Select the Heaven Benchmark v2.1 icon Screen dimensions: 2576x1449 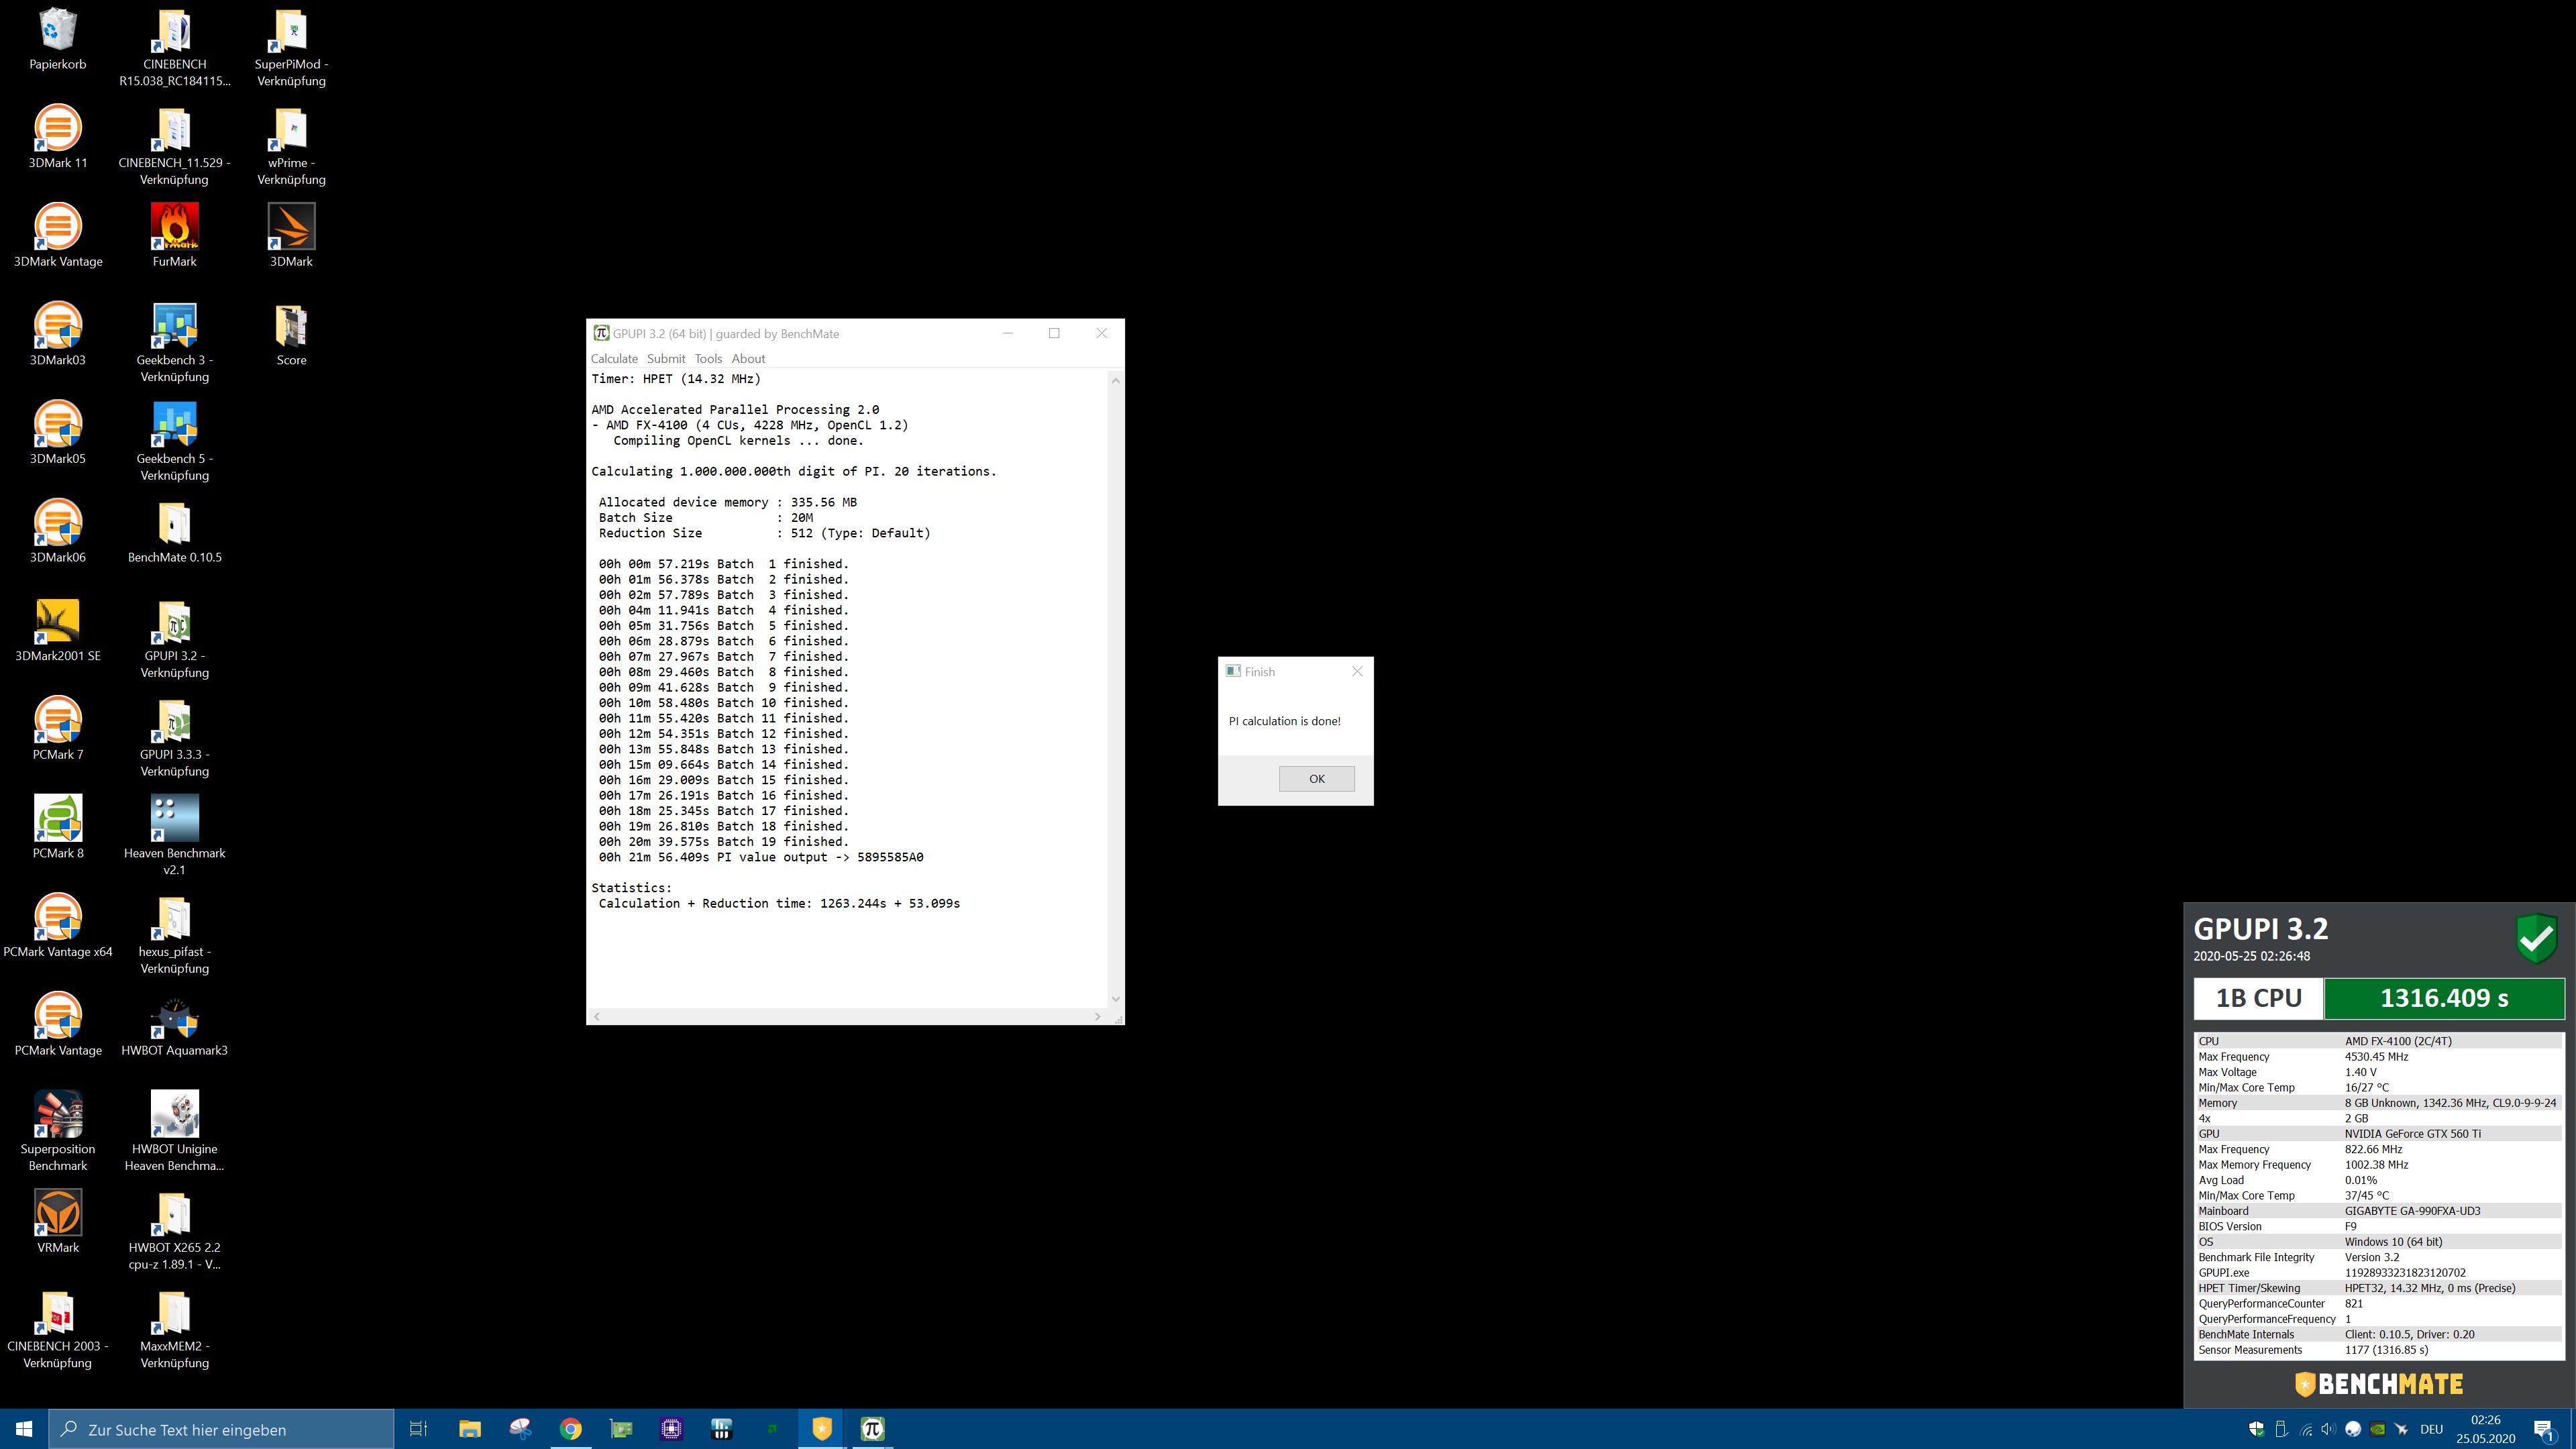(x=175, y=836)
